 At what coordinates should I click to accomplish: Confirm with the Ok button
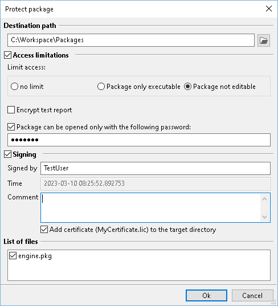pos(206,296)
